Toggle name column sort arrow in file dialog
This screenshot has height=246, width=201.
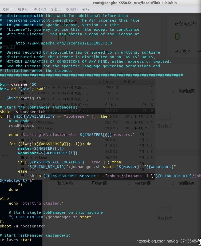(x=100, y=82)
